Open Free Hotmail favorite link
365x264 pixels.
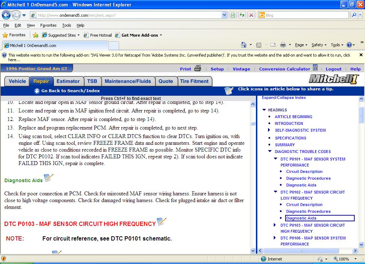click(98, 35)
